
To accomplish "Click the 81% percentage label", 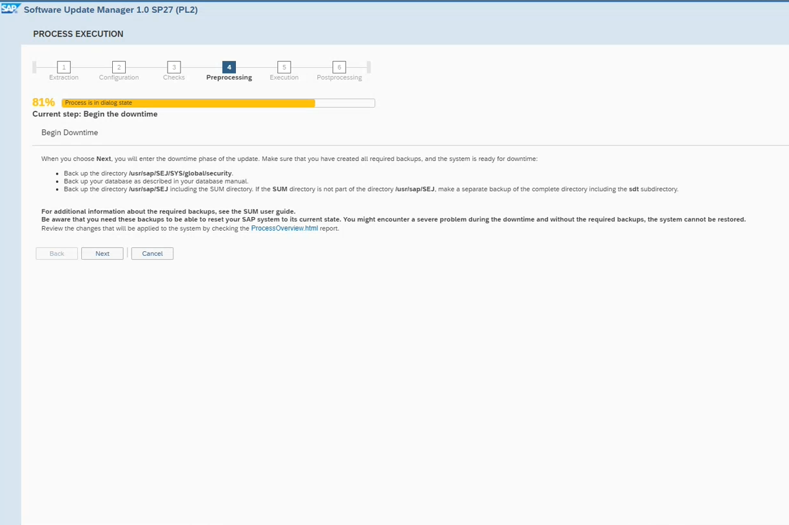I will (43, 102).
